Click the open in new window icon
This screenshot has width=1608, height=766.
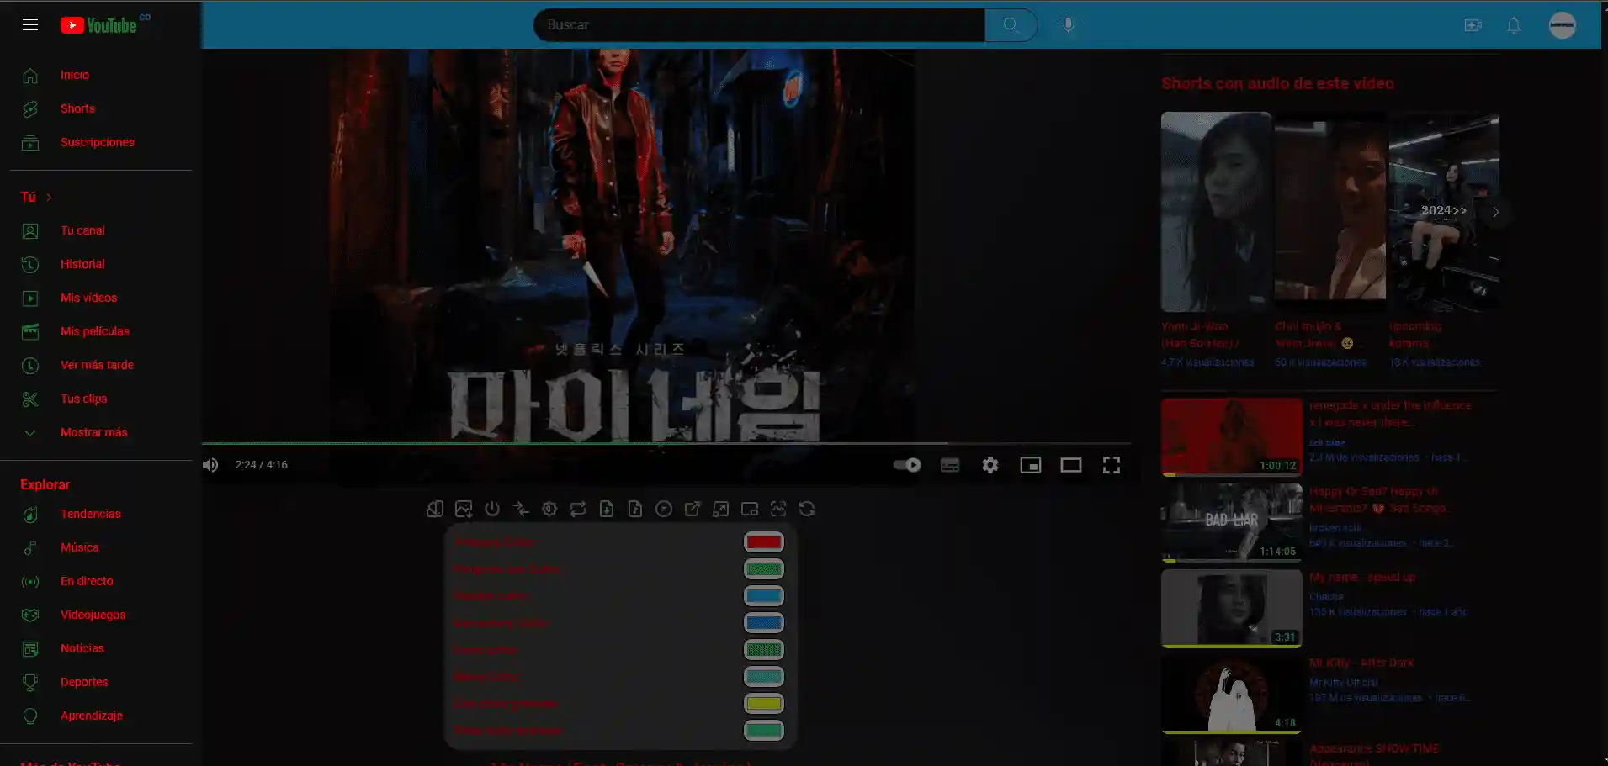(x=693, y=509)
